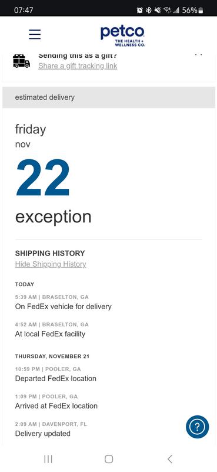217x472 pixels.
Task: Select the Delivery updated Davenport entry
Action: (x=51, y=430)
